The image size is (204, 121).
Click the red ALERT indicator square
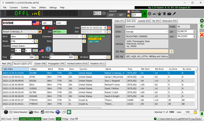pos(47,28)
